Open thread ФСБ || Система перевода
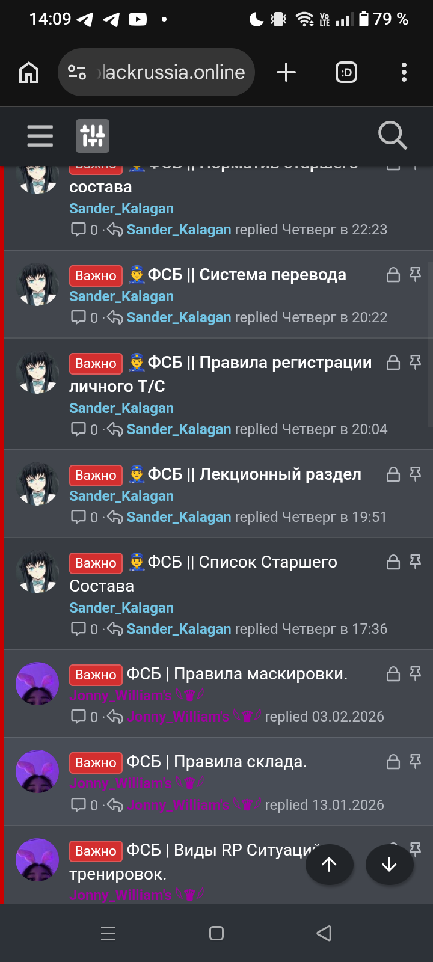Image resolution: width=433 pixels, height=962 pixels. coord(247,275)
